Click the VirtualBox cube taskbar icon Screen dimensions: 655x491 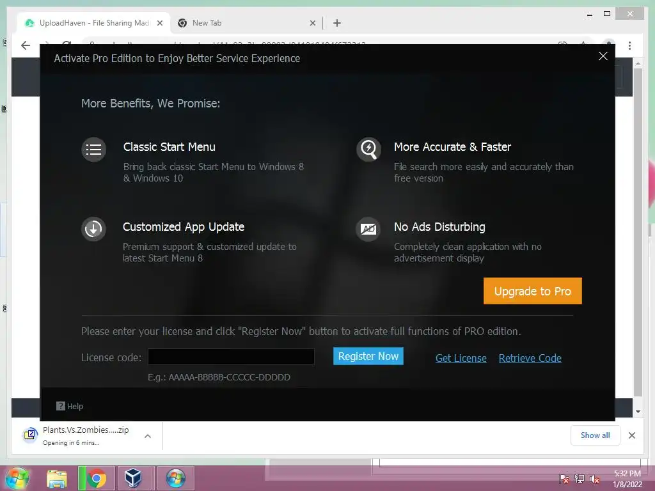point(133,478)
